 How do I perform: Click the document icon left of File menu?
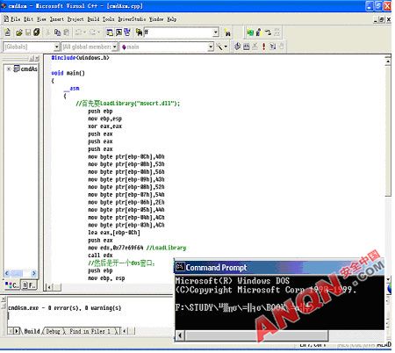click(6, 19)
